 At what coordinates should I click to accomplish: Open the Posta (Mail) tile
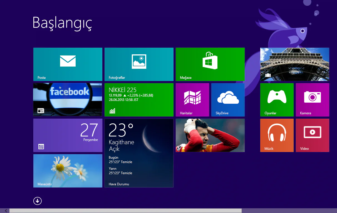(x=68, y=64)
